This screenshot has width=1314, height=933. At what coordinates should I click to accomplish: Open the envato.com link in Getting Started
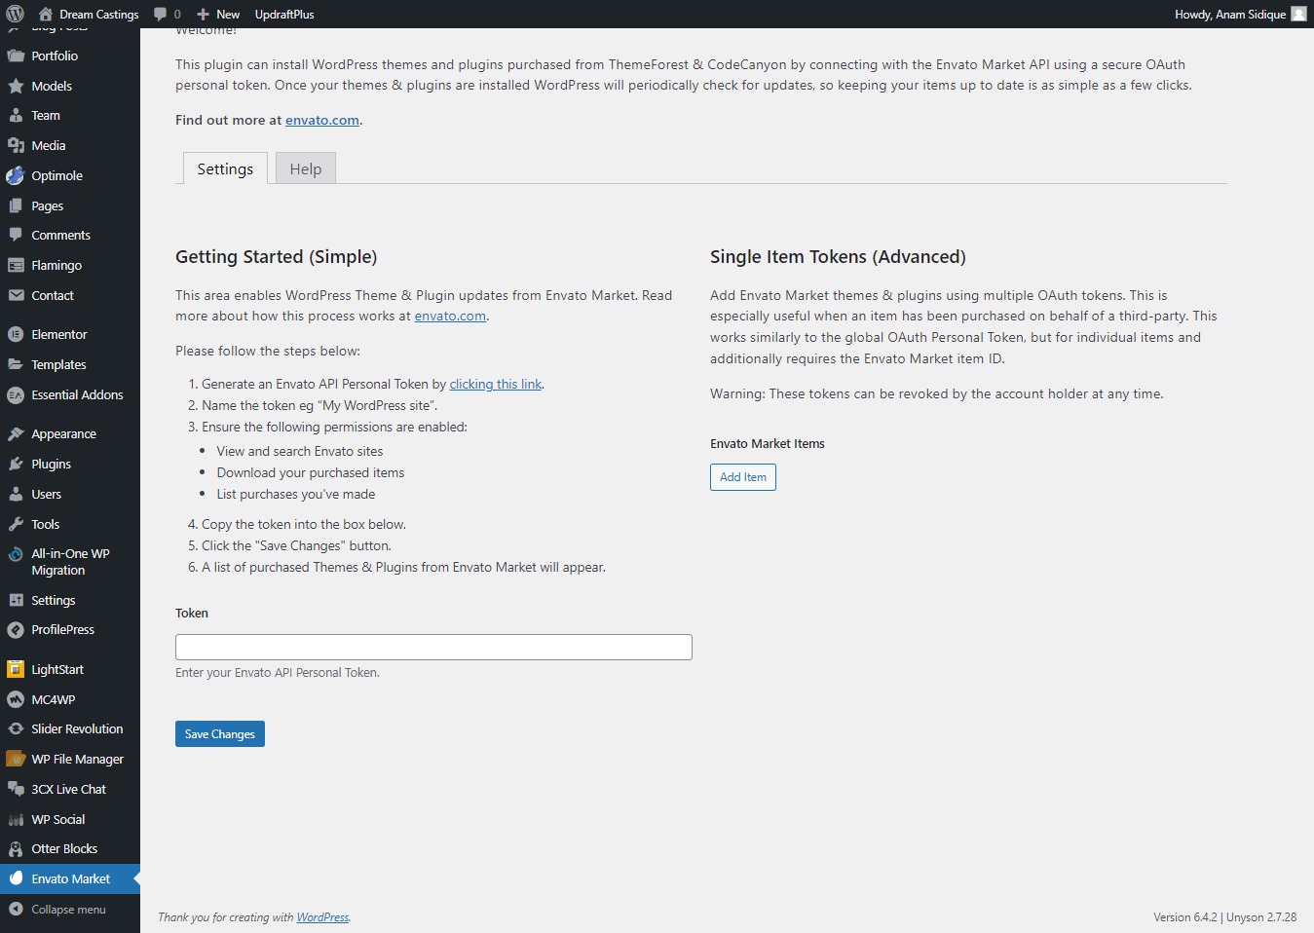[x=450, y=316]
